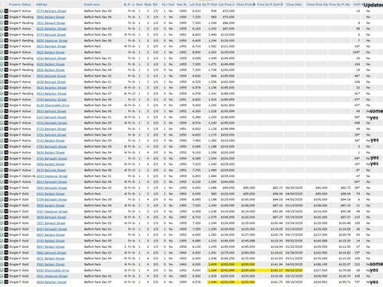Image resolution: width=383 pixels, height=287 pixels.
Task: Click the Price Sq Ft Sold sort arrow
Action: pos(282,5)
